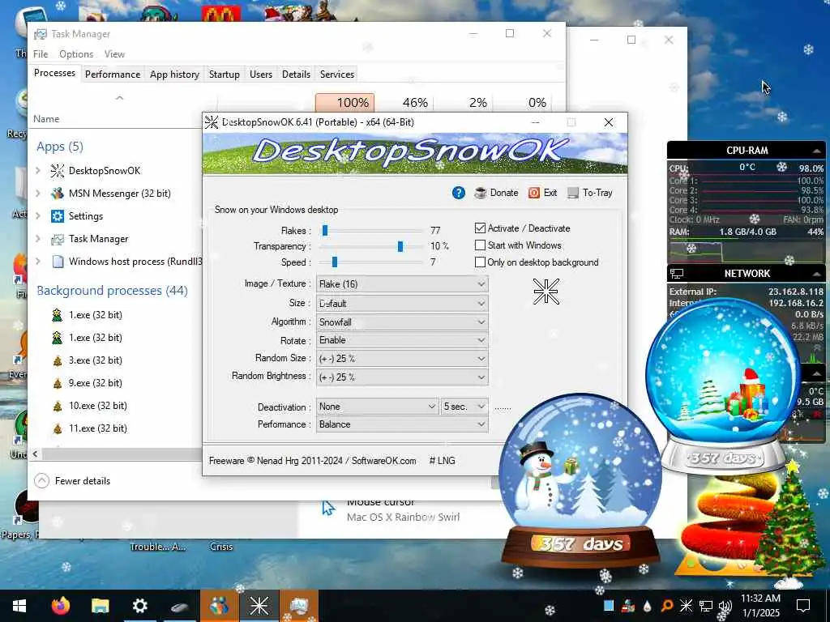Image resolution: width=830 pixels, height=622 pixels.
Task: Click the network tray icon
Action: [706, 606]
